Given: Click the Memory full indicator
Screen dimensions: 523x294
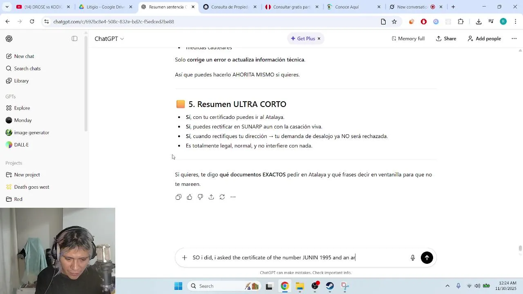Looking at the screenshot, I should pyautogui.click(x=408, y=39).
